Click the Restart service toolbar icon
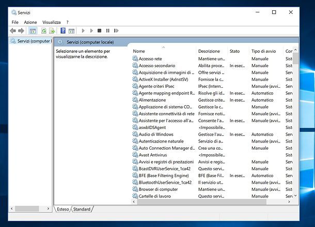The height and width of the screenshot is (227, 315). click(116, 31)
